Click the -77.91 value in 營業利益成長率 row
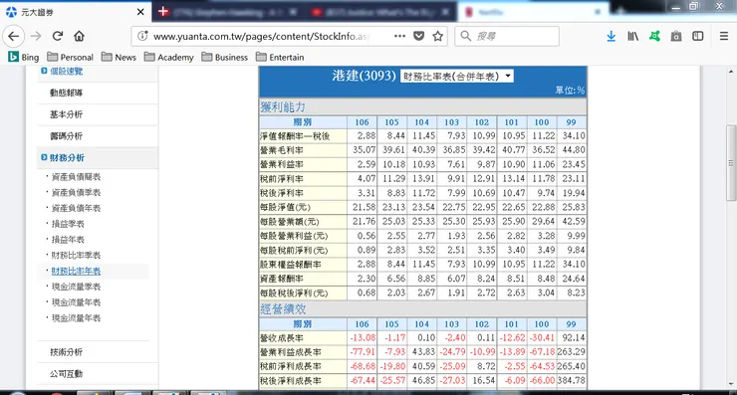Image resolution: width=737 pixels, height=395 pixels. tap(363, 352)
